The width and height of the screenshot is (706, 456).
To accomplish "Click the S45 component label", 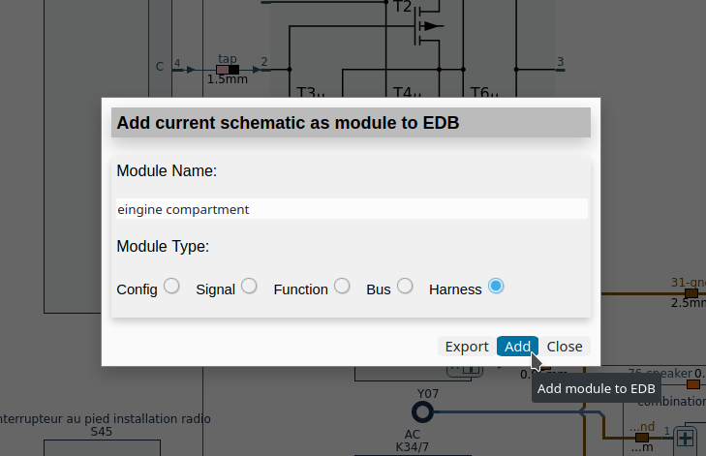I will pos(101,432).
